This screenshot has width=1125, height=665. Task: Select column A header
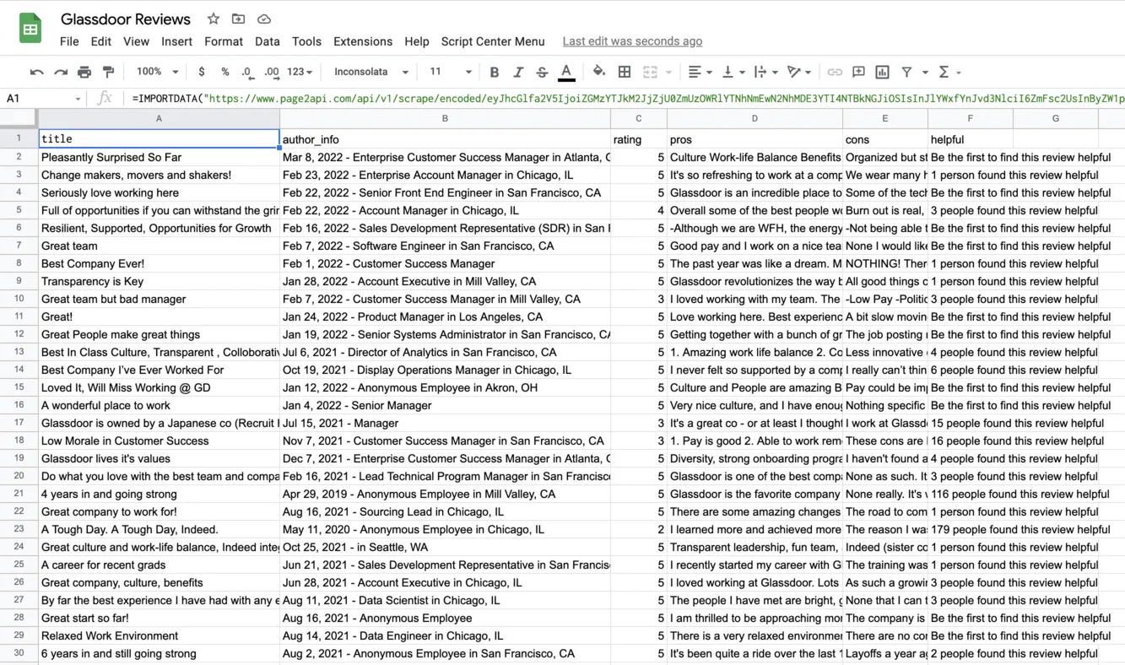click(x=159, y=119)
